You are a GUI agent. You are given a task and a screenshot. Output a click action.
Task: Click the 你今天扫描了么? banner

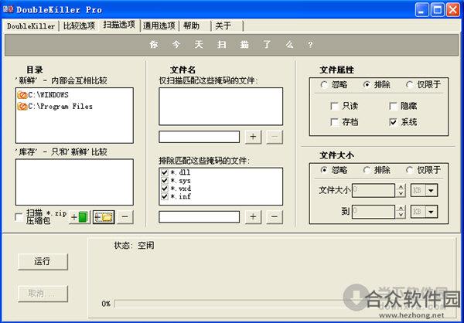(x=231, y=45)
